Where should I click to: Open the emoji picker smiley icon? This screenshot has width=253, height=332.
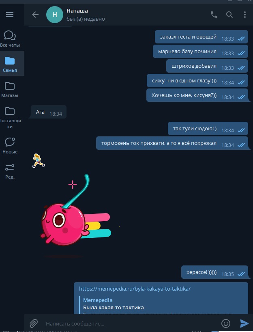(x=225, y=323)
